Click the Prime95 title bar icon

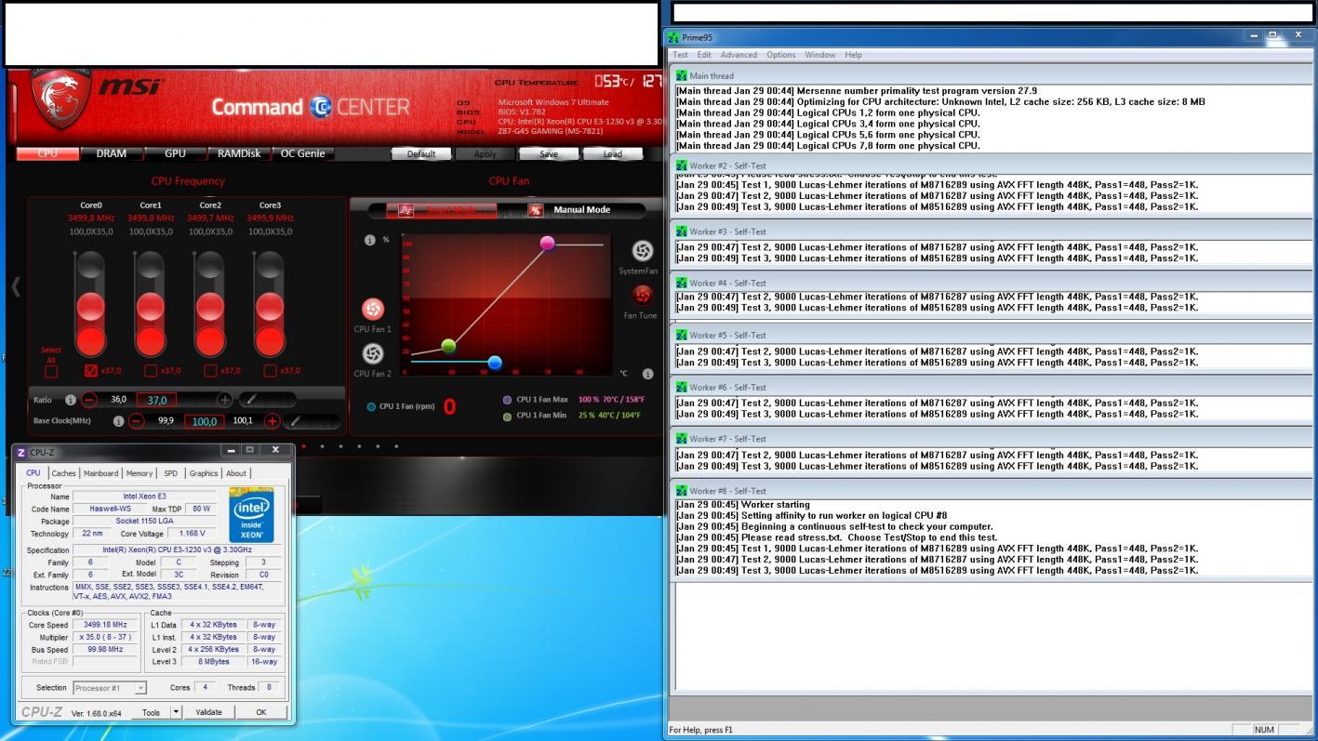pos(673,37)
